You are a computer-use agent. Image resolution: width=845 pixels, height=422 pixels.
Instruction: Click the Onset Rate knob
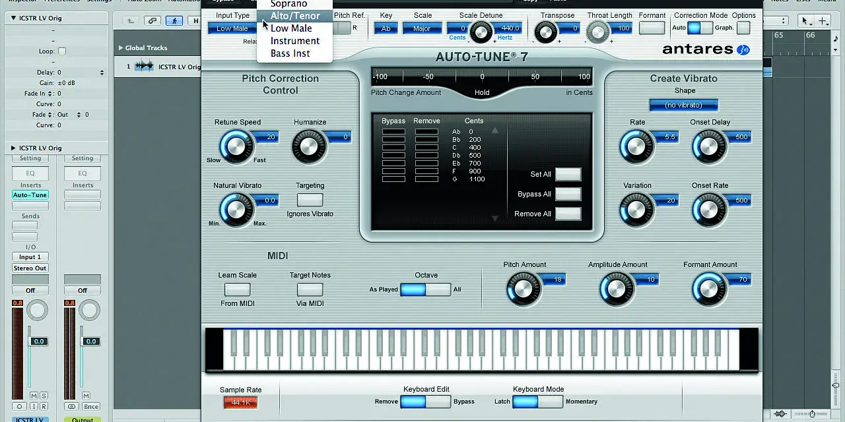pyautogui.click(x=708, y=209)
